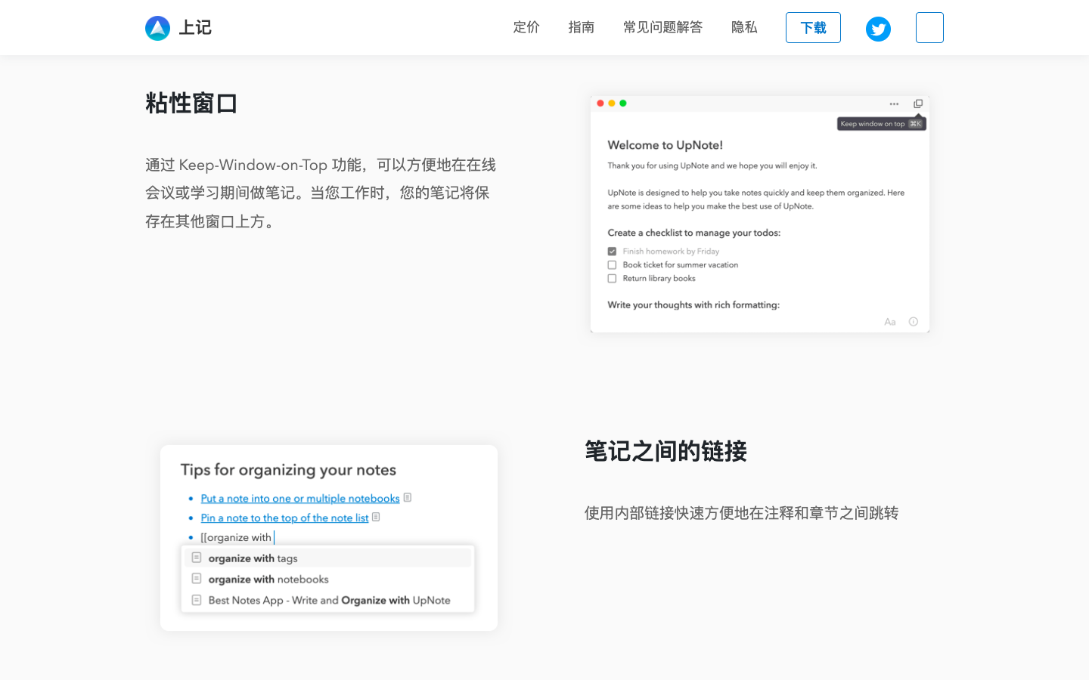
Task: Select 'organize with tags' suggestion
Action: [x=327, y=558]
